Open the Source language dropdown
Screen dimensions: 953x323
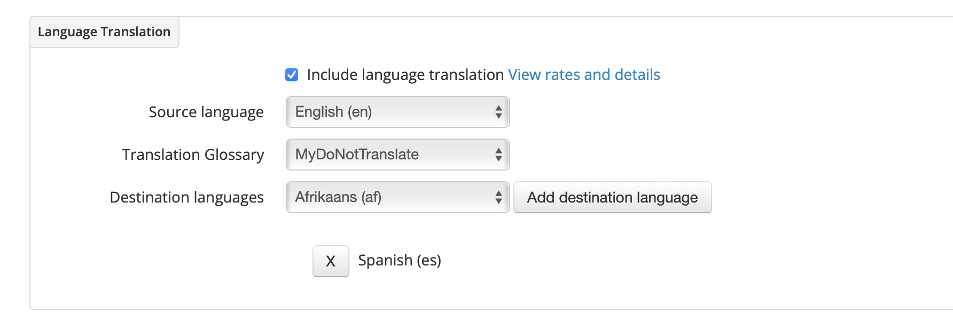click(398, 112)
